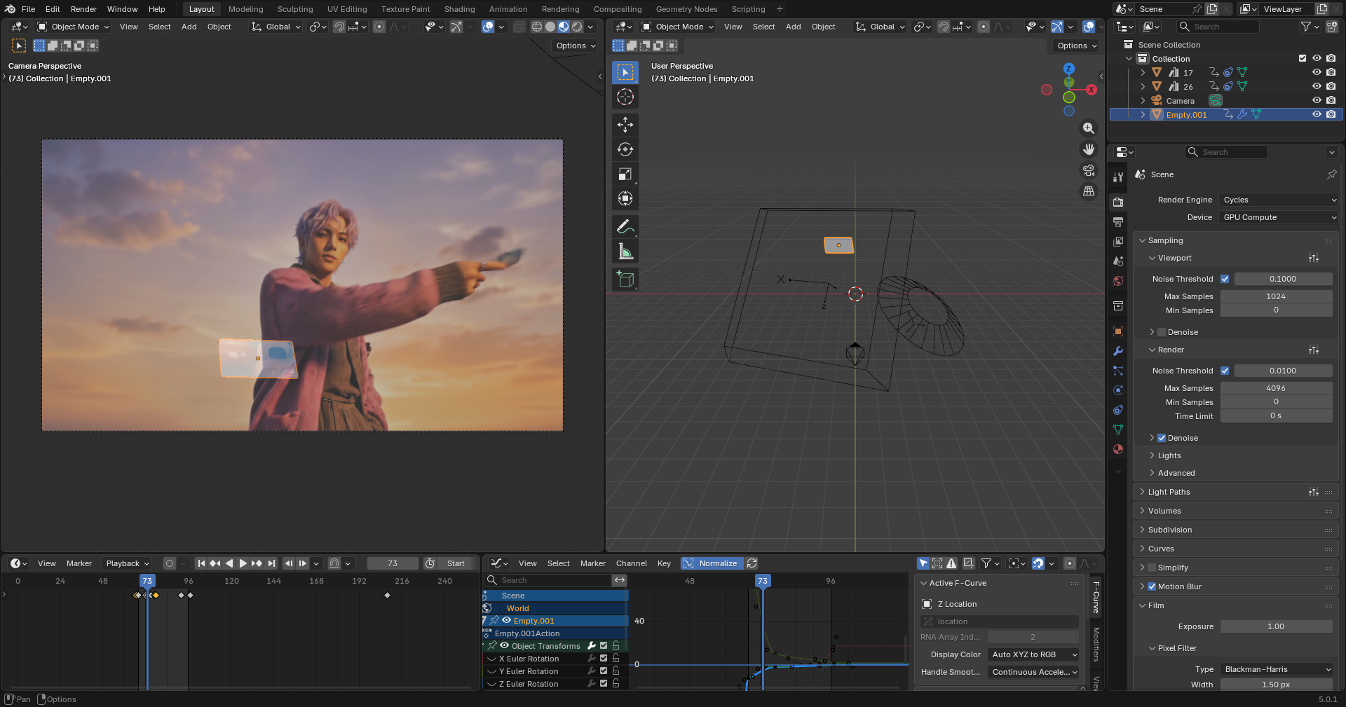This screenshot has width=1346, height=707.
Task: Adjust Film Exposure value field
Action: (1276, 626)
